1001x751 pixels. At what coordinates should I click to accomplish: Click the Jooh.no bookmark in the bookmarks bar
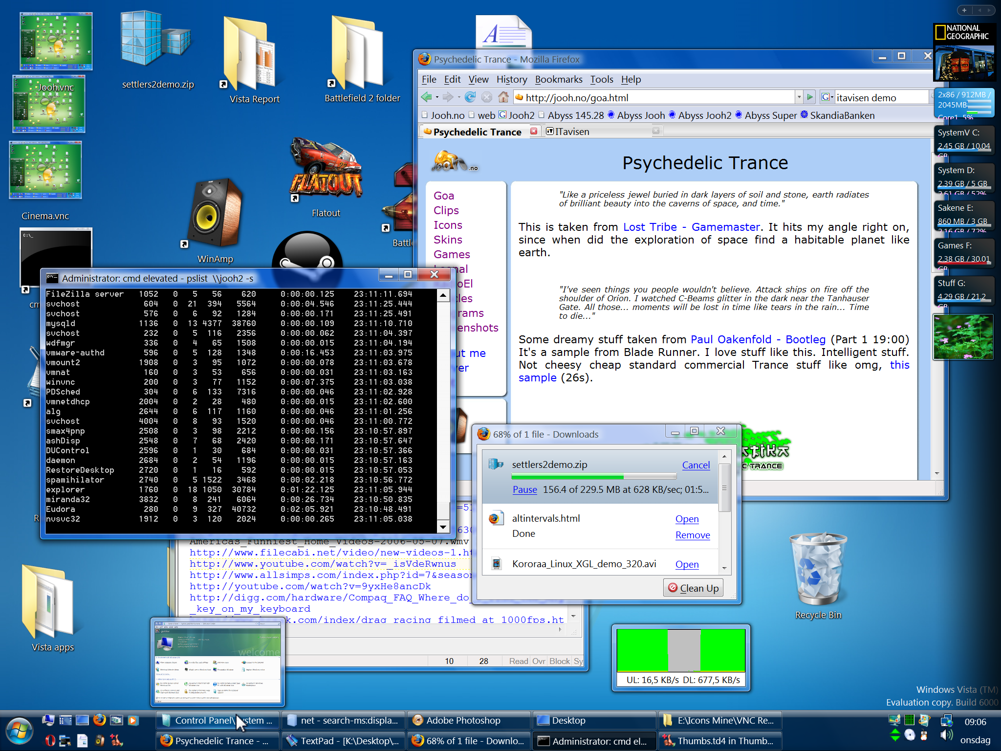click(443, 115)
